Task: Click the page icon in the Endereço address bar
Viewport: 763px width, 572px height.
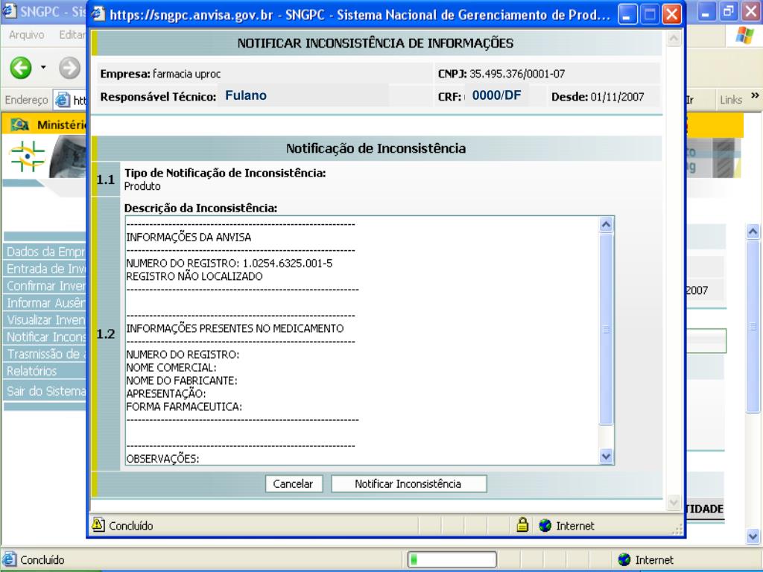Action: tap(63, 101)
